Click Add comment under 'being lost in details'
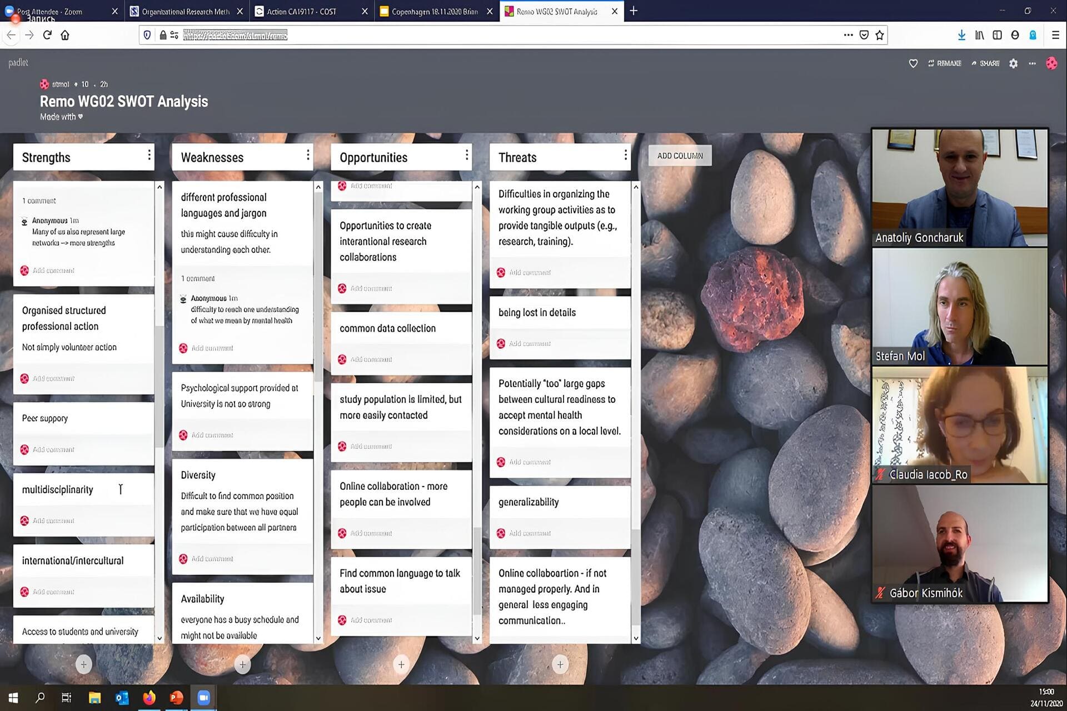Screen dimensions: 1067x711 [530, 344]
